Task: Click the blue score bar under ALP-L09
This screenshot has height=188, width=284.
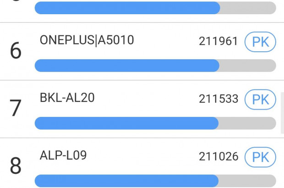Action: click(x=126, y=181)
